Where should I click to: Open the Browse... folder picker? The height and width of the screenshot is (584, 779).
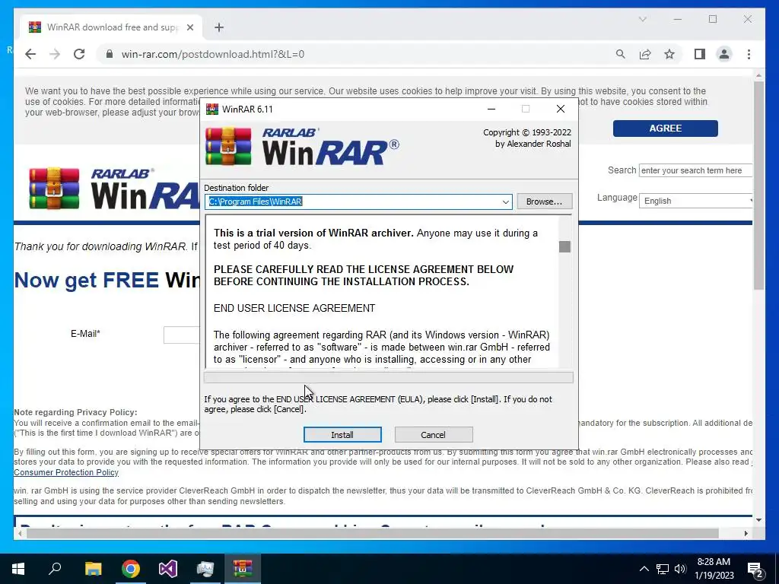pos(544,201)
